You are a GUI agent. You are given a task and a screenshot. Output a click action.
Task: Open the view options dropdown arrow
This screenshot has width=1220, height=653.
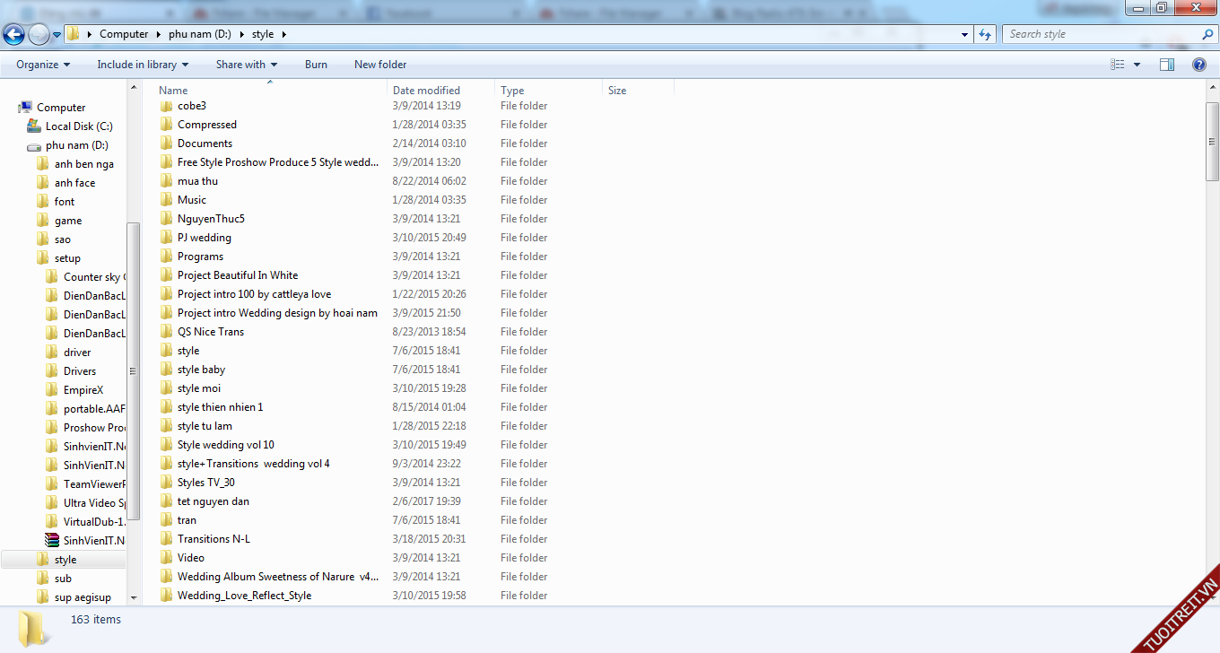(x=1137, y=65)
